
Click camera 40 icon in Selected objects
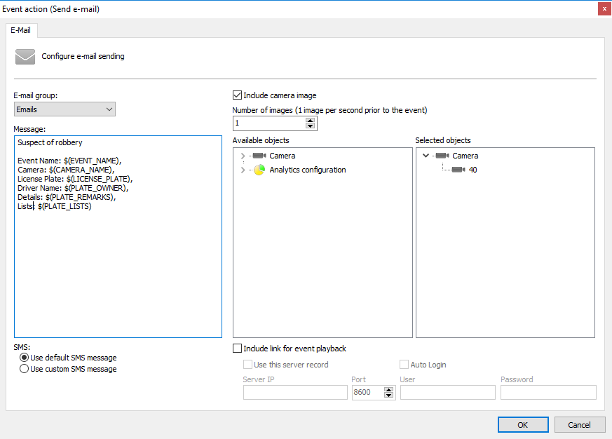pyautogui.click(x=458, y=170)
